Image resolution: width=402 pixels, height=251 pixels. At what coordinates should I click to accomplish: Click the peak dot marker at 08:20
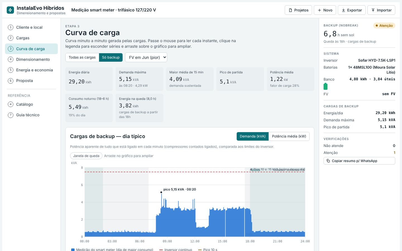[x=161, y=192]
